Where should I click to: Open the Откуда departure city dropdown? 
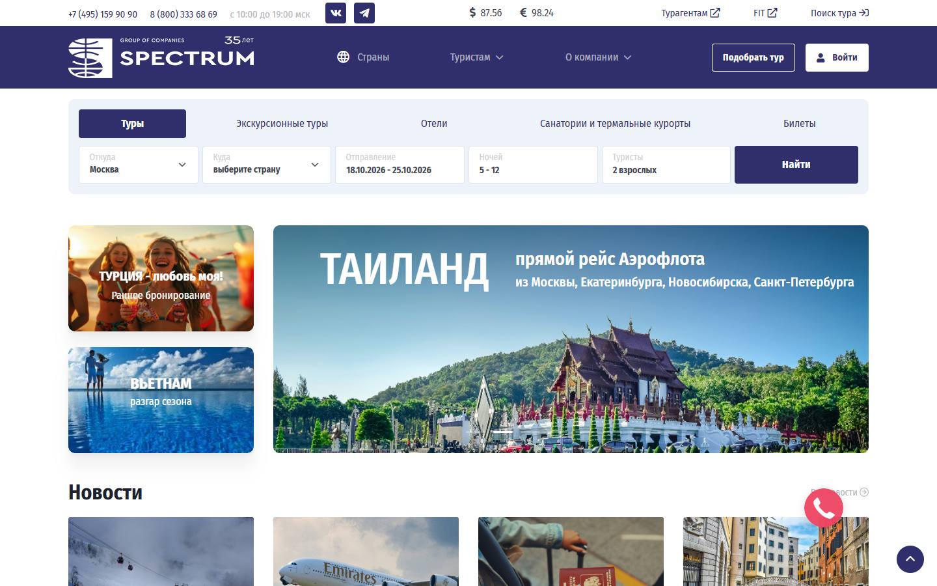[x=139, y=165]
